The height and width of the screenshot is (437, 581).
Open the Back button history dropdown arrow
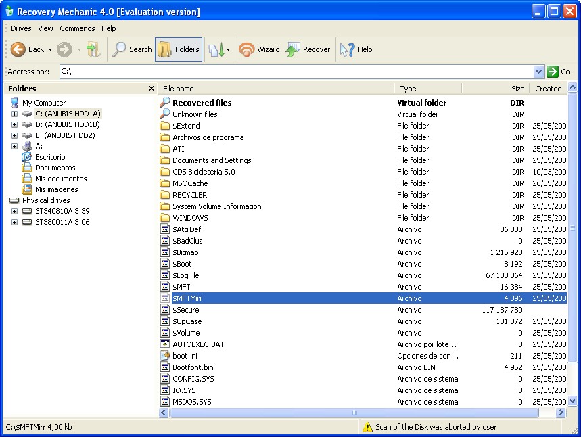(x=50, y=49)
